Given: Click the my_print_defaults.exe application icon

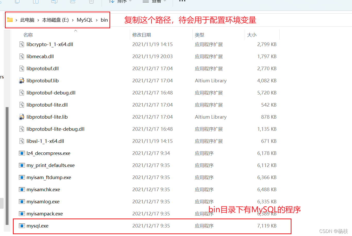Looking at the screenshot, I should (x=22, y=165).
